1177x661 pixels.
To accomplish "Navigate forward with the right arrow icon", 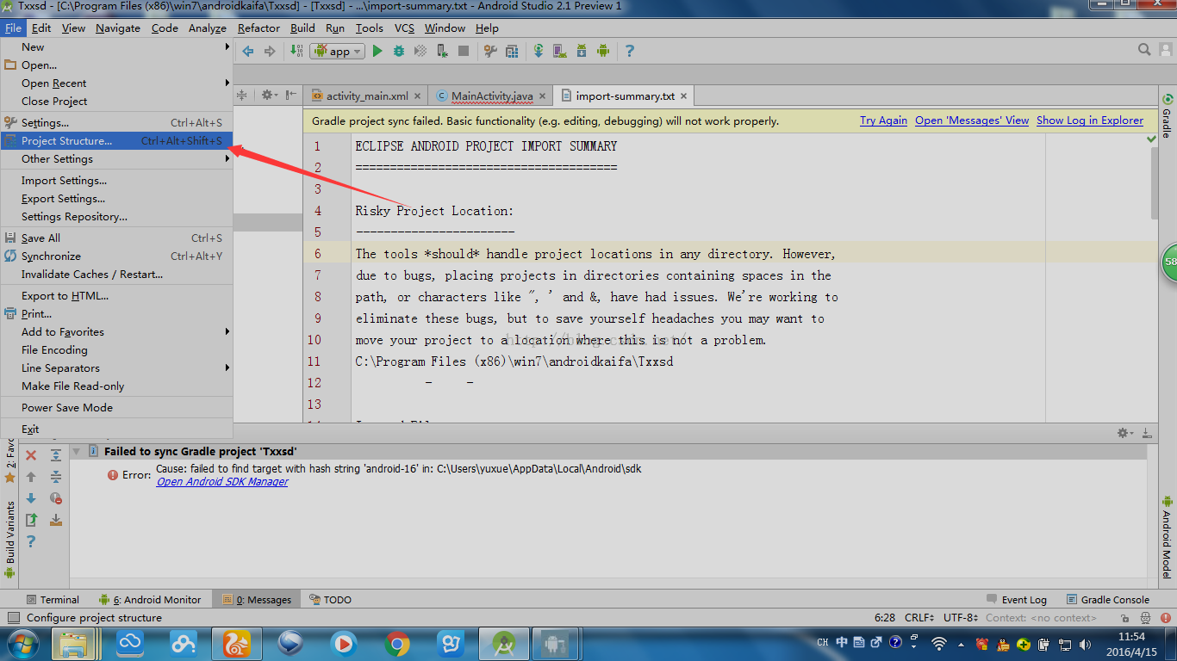I will pos(270,52).
